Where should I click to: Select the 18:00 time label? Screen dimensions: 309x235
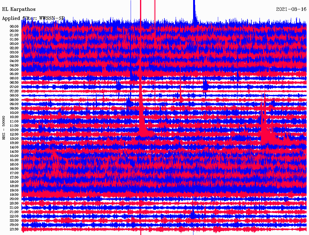coord(14,182)
